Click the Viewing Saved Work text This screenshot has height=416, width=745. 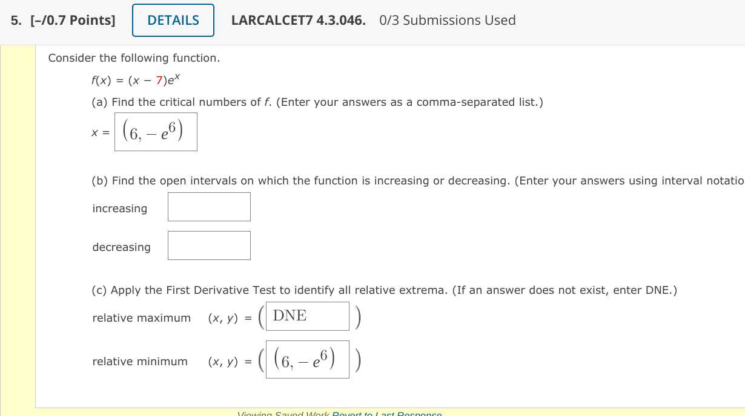(x=282, y=414)
